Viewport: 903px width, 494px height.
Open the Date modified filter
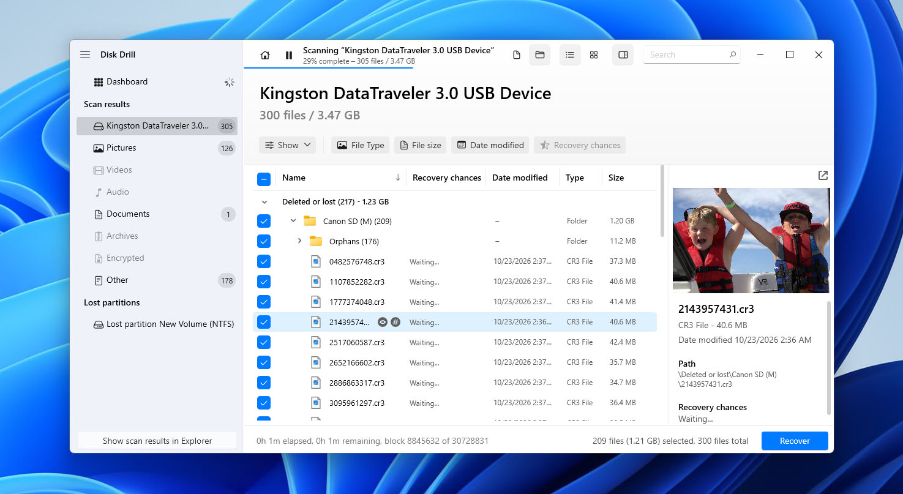click(490, 145)
